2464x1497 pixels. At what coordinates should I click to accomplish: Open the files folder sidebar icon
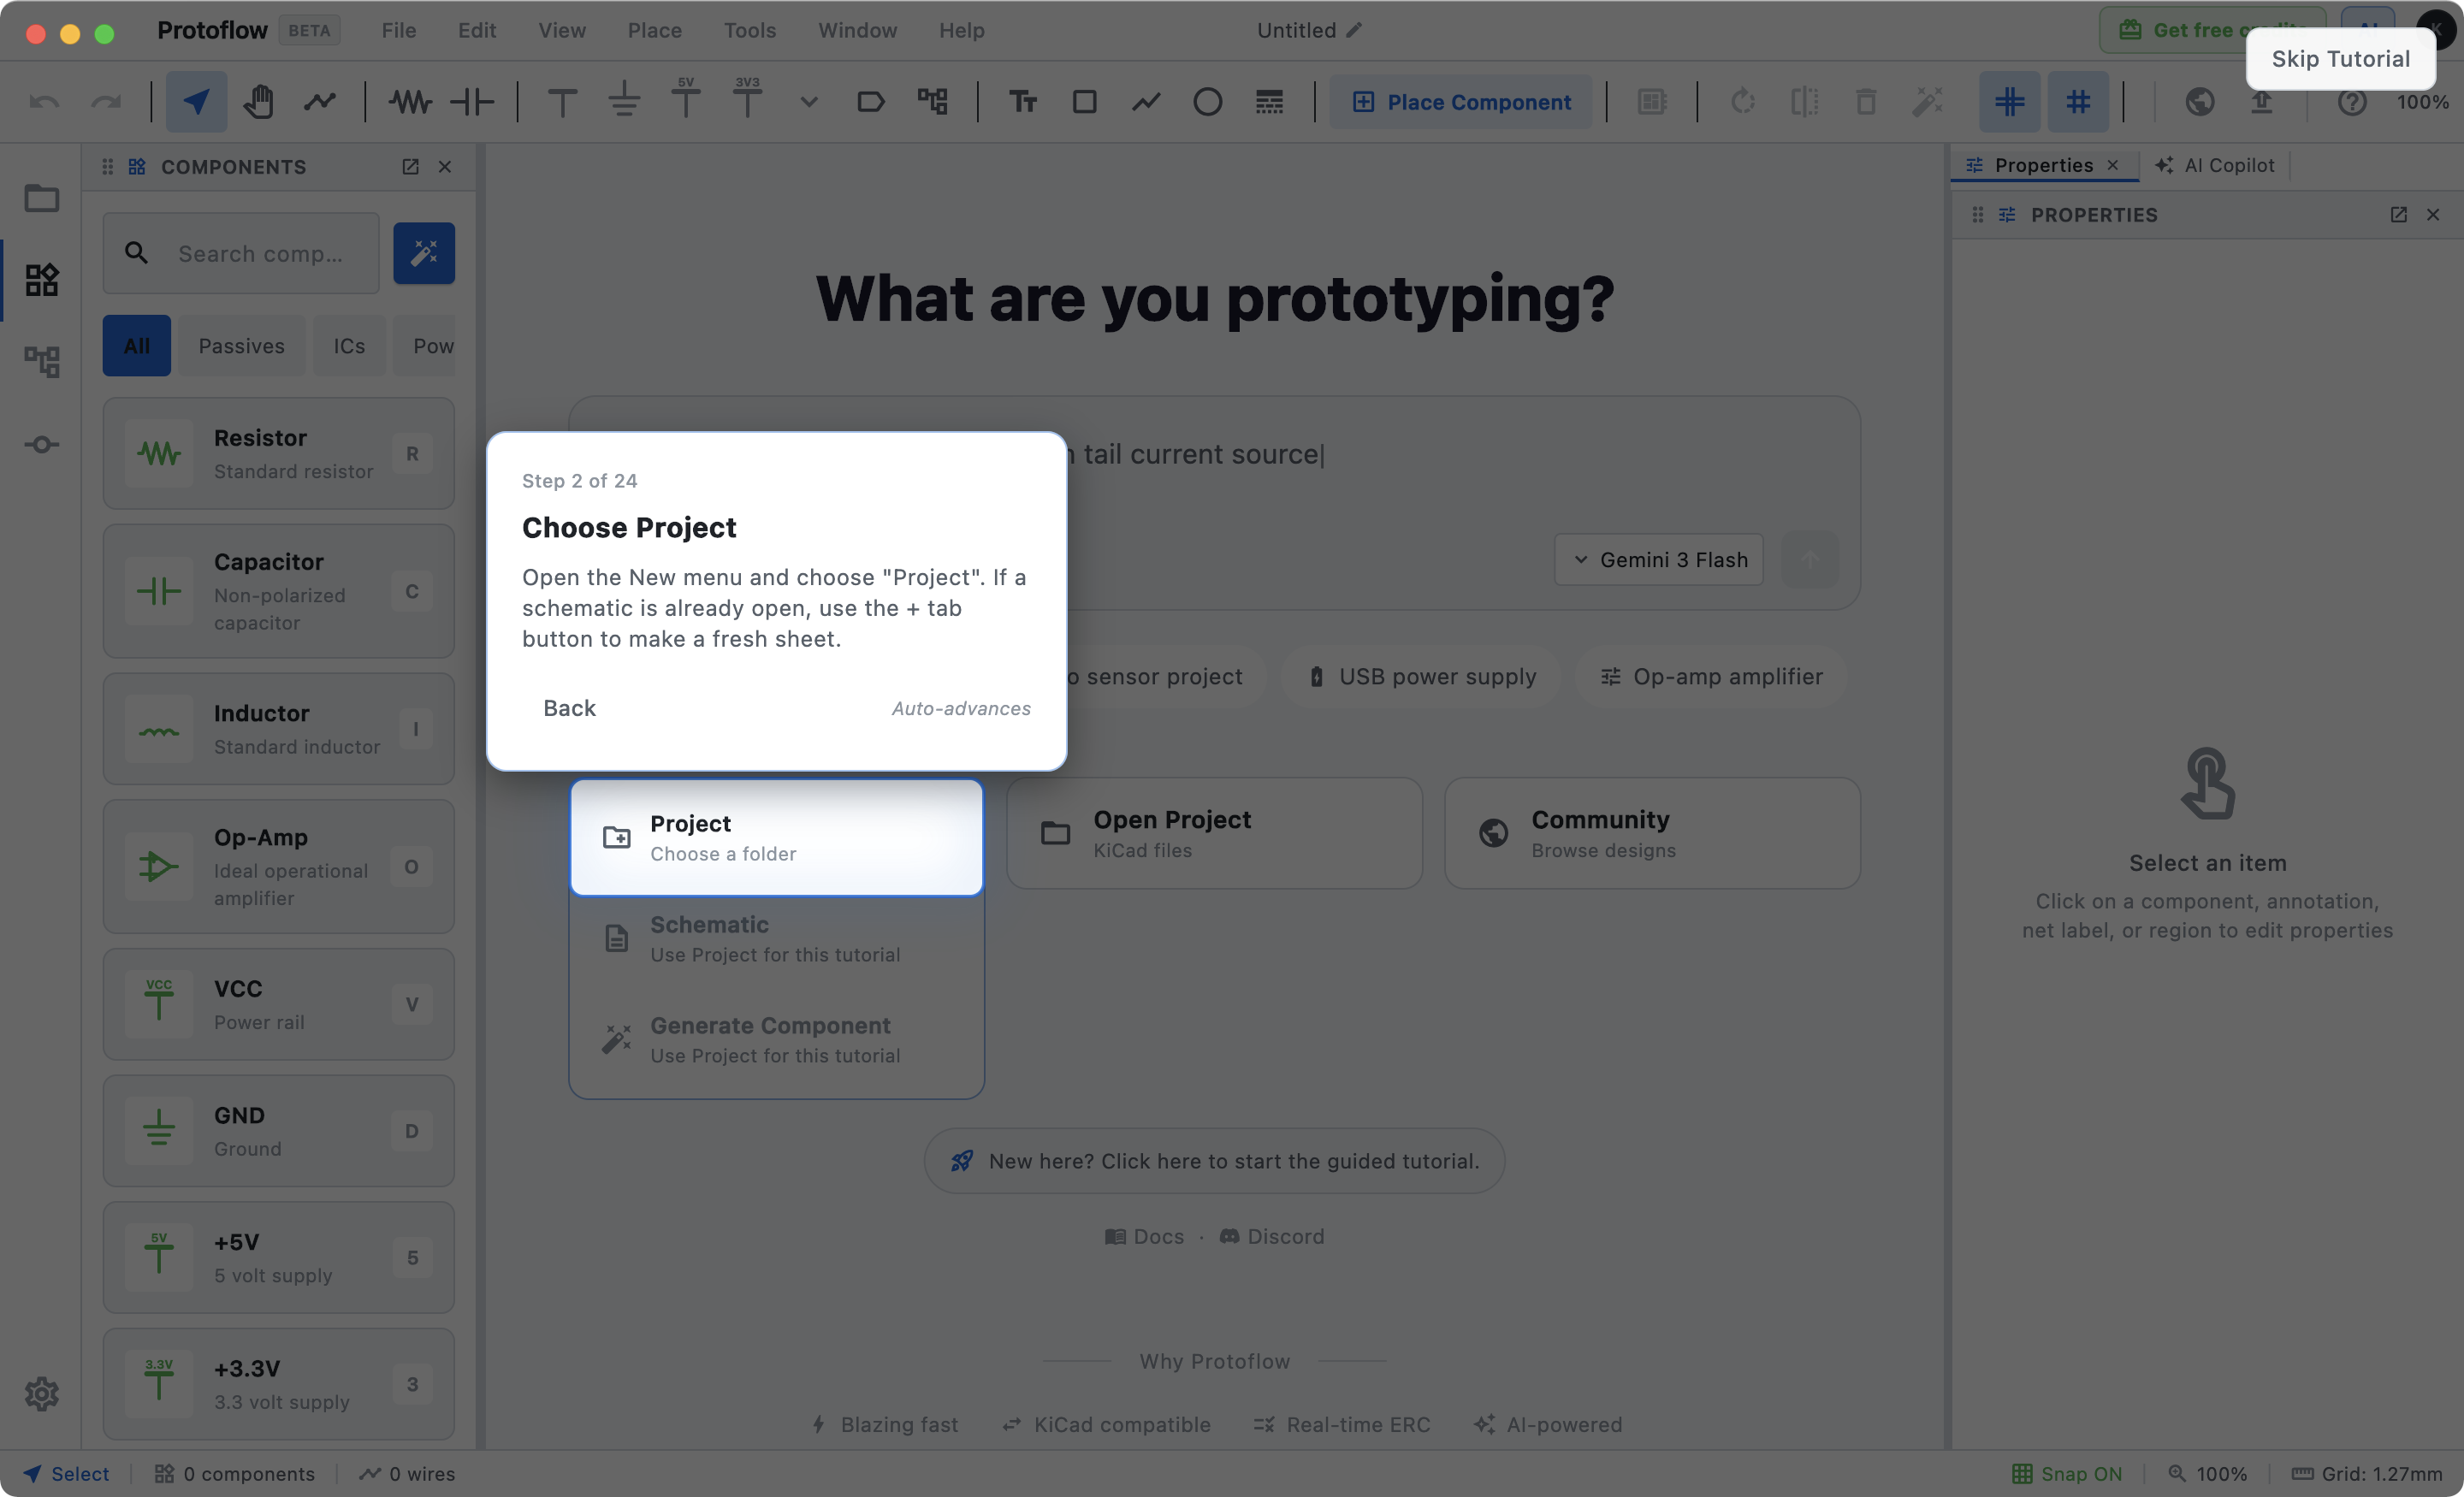[x=42, y=198]
